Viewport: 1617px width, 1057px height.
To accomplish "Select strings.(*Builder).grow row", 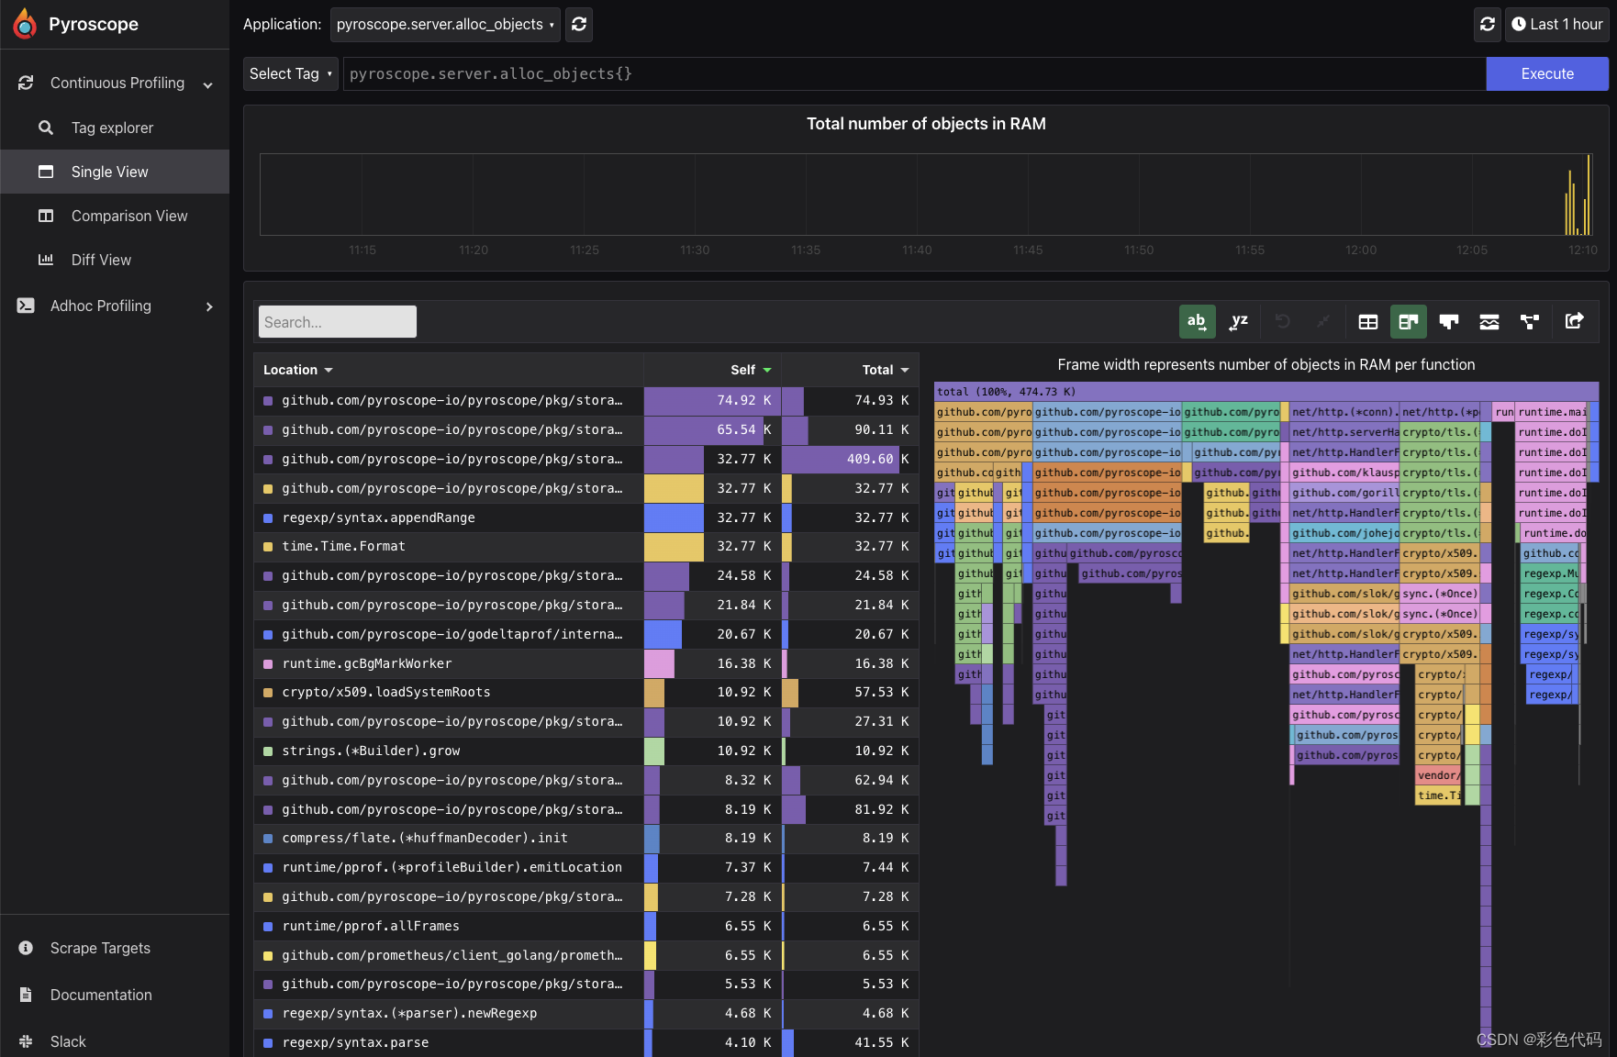I will click(x=585, y=751).
